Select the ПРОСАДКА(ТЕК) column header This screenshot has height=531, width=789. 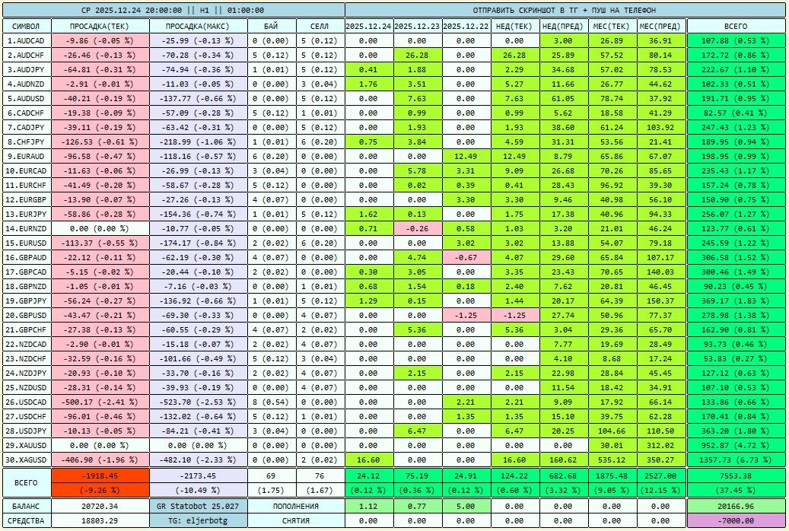(x=100, y=26)
